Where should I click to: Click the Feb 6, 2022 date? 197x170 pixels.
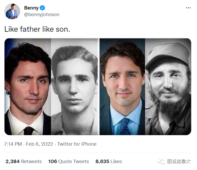39,144
